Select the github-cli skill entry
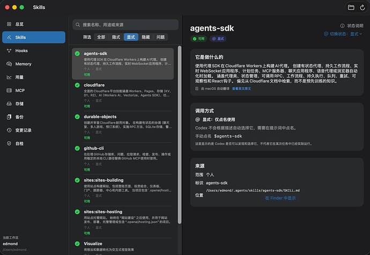This screenshot has height=255, width=370. pyautogui.click(x=123, y=158)
